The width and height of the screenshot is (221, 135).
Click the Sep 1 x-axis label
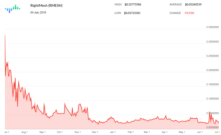[42, 132]
